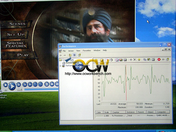Select the % Processor counter row

[x=133, y=116]
